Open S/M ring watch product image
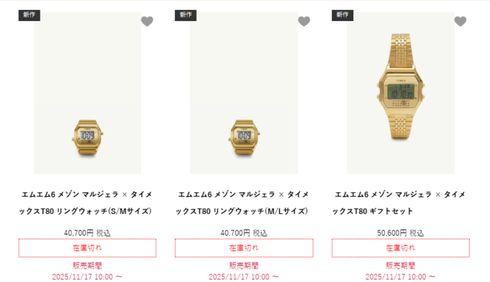Image resolution: width=490 pixels, height=282 pixels. [87, 93]
